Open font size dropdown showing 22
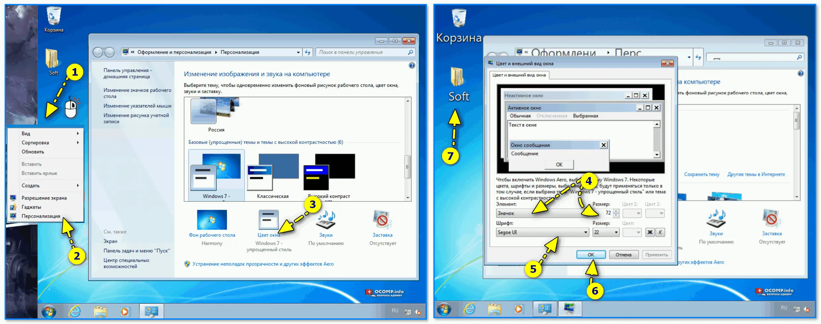Image resolution: width=821 pixels, height=324 pixels. coord(606,232)
